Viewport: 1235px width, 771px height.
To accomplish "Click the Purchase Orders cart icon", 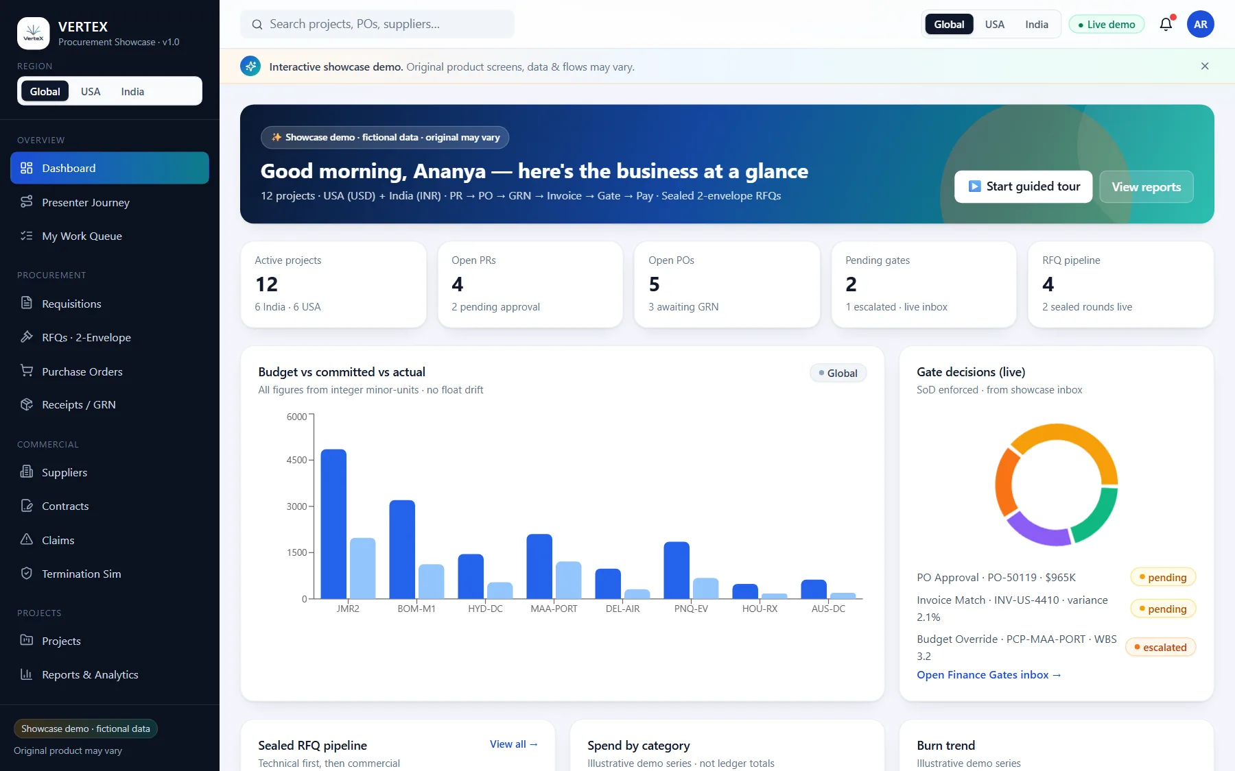I will pos(27,371).
